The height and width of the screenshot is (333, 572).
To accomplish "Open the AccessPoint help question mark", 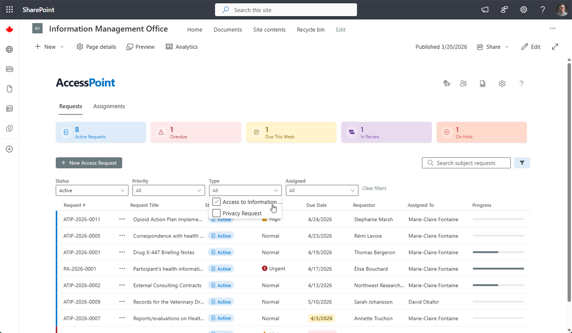I will pos(521,84).
